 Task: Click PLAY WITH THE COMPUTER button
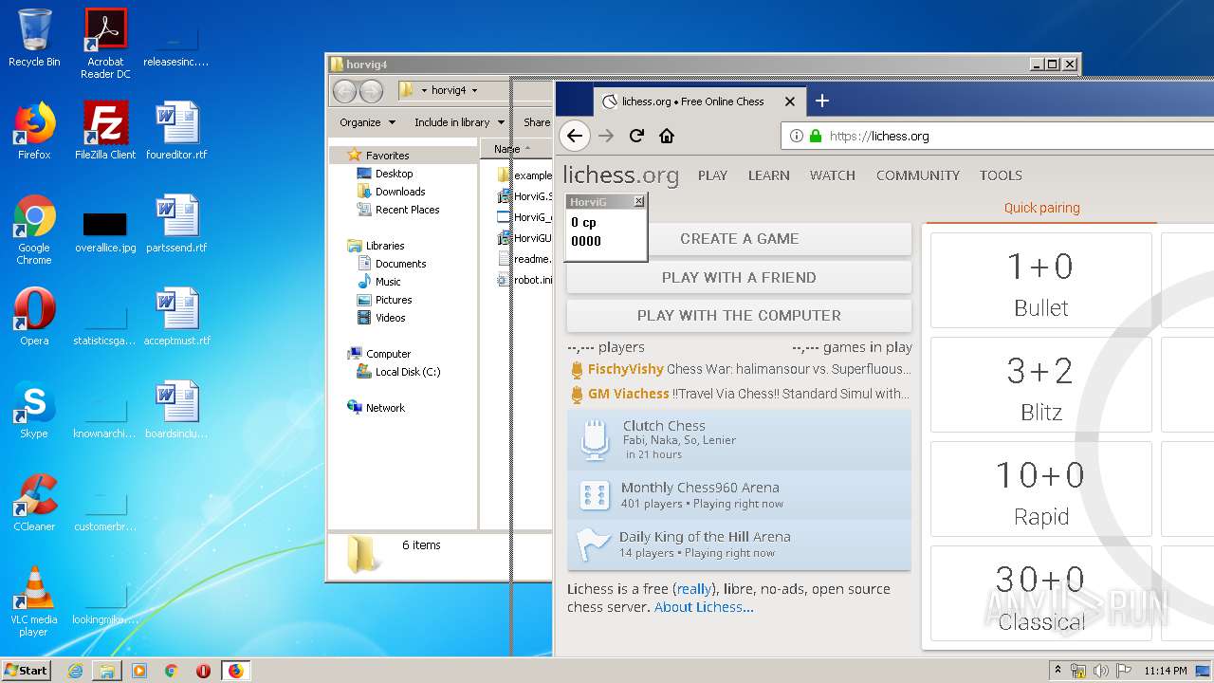[x=739, y=315]
